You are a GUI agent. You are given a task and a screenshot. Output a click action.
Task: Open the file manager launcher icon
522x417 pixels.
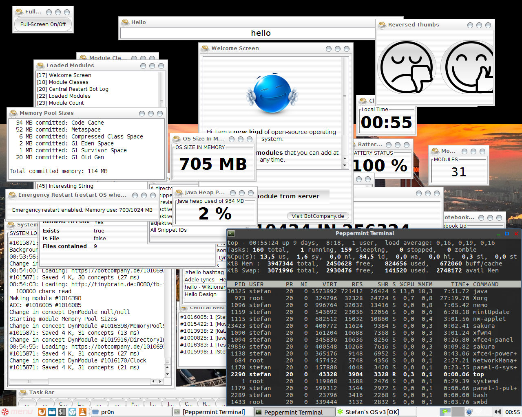click(x=52, y=412)
